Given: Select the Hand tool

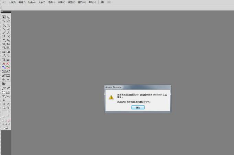Looking at the screenshot, I should 4,107.
